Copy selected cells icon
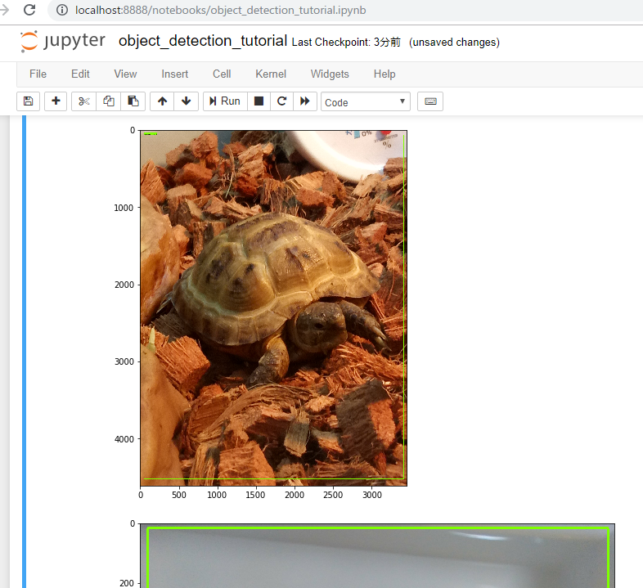 [108, 101]
